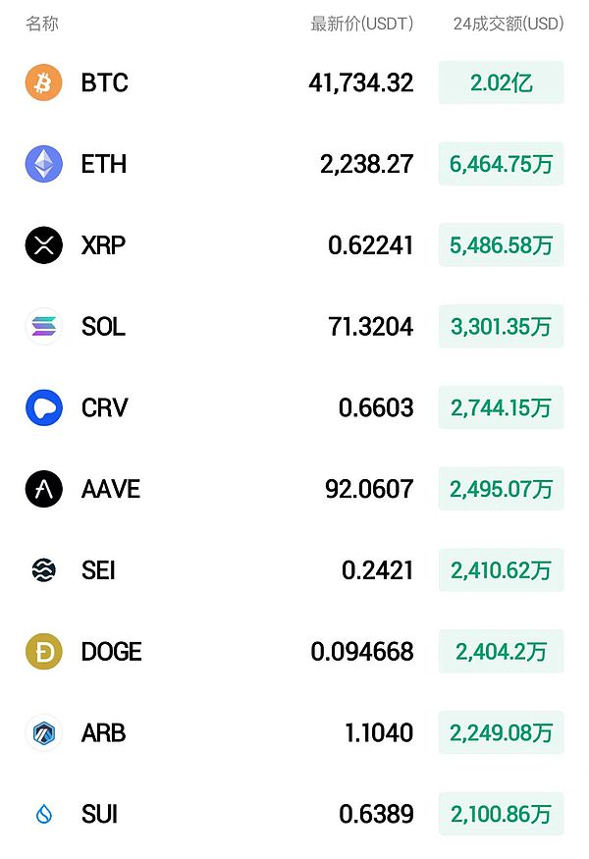
Task: Sort by 最新价(USDT) column header
Action: [x=361, y=24]
